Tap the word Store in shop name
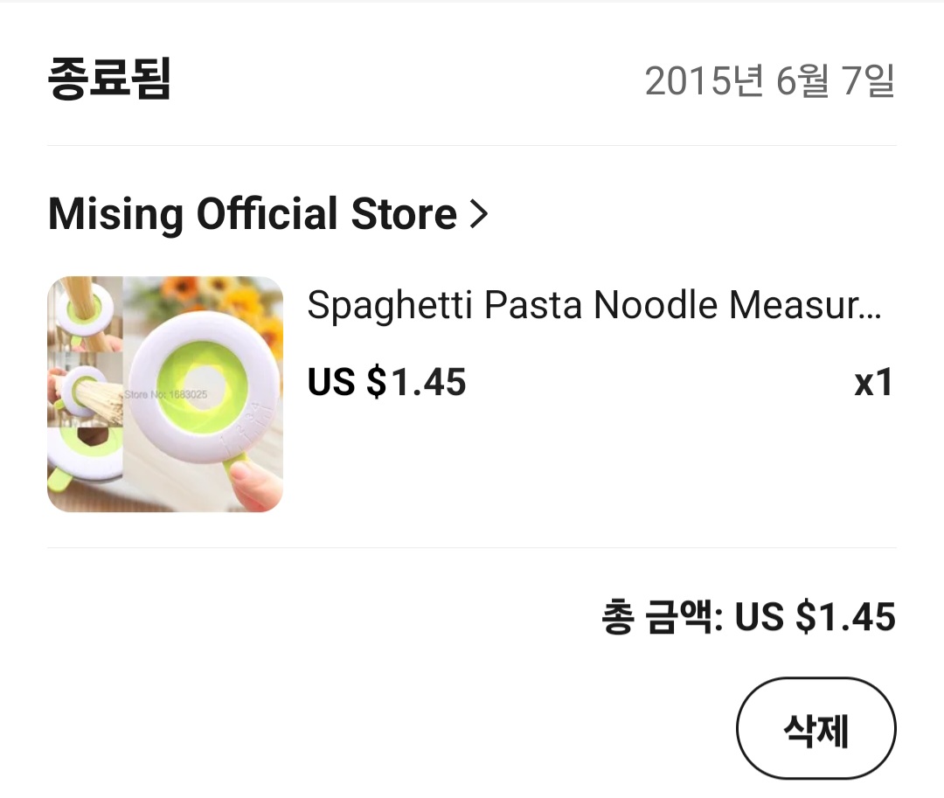944x798 pixels. click(x=404, y=214)
